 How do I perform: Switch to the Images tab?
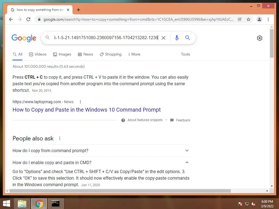coord(62,54)
